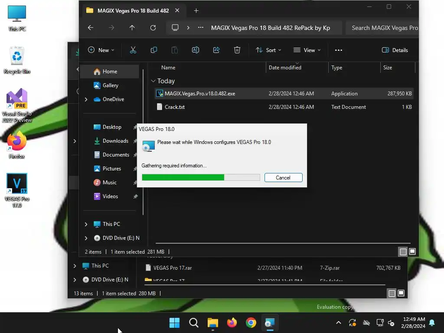Collapse the Today group
The width and height of the screenshot is (444, 333).
pyautogui.click(x=153, y=81)
